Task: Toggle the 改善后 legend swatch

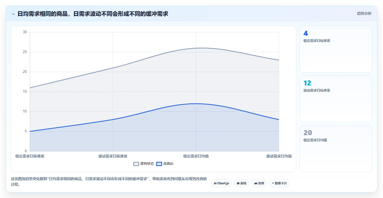Action: (159, 164)
